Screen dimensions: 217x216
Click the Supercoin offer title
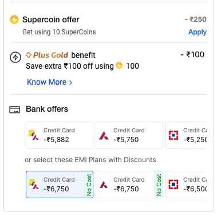coord(51,19)
